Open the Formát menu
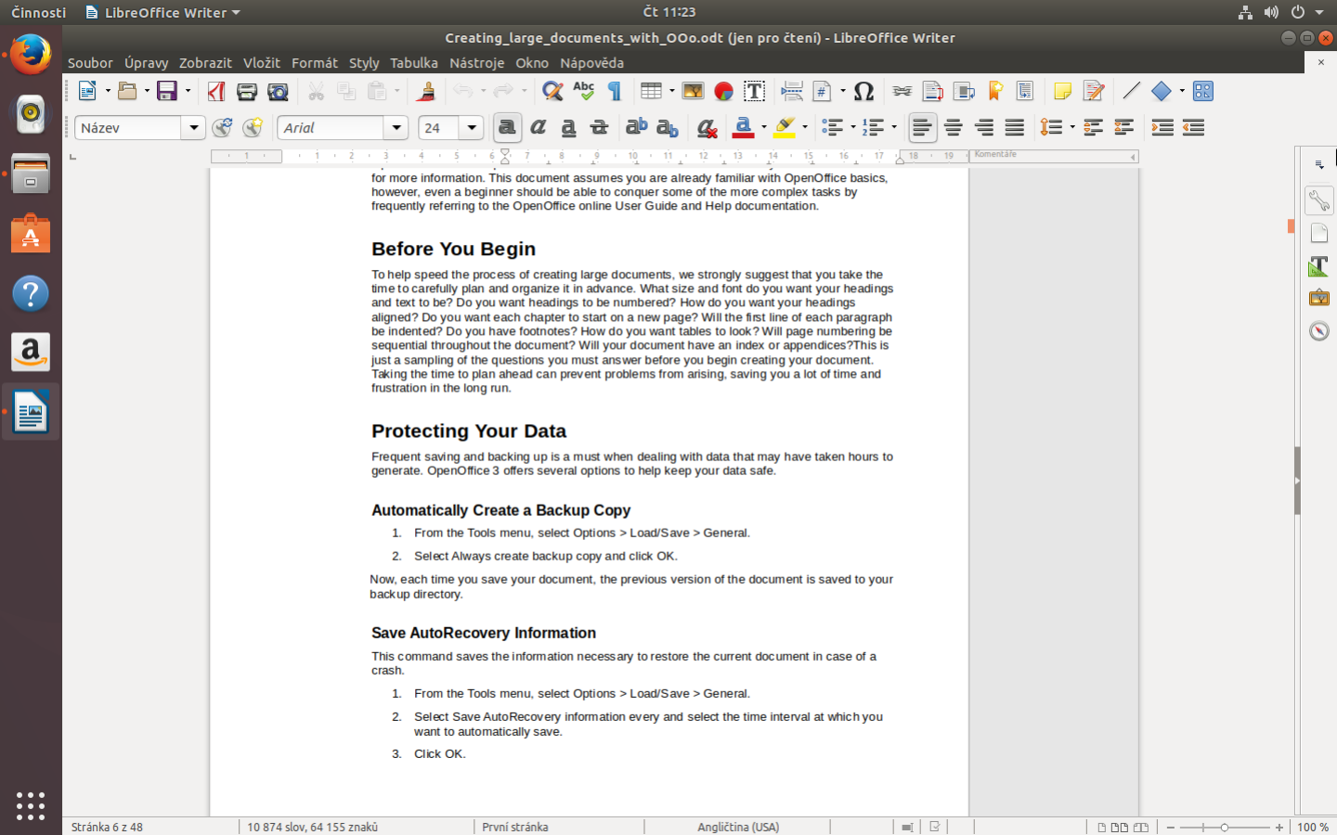 [315, 63]
